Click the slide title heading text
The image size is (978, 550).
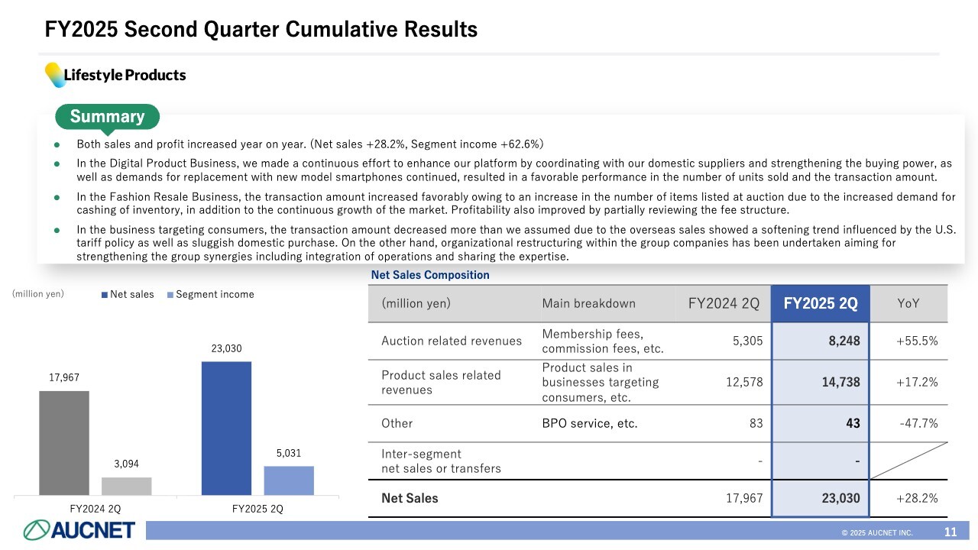pos(261,29)
